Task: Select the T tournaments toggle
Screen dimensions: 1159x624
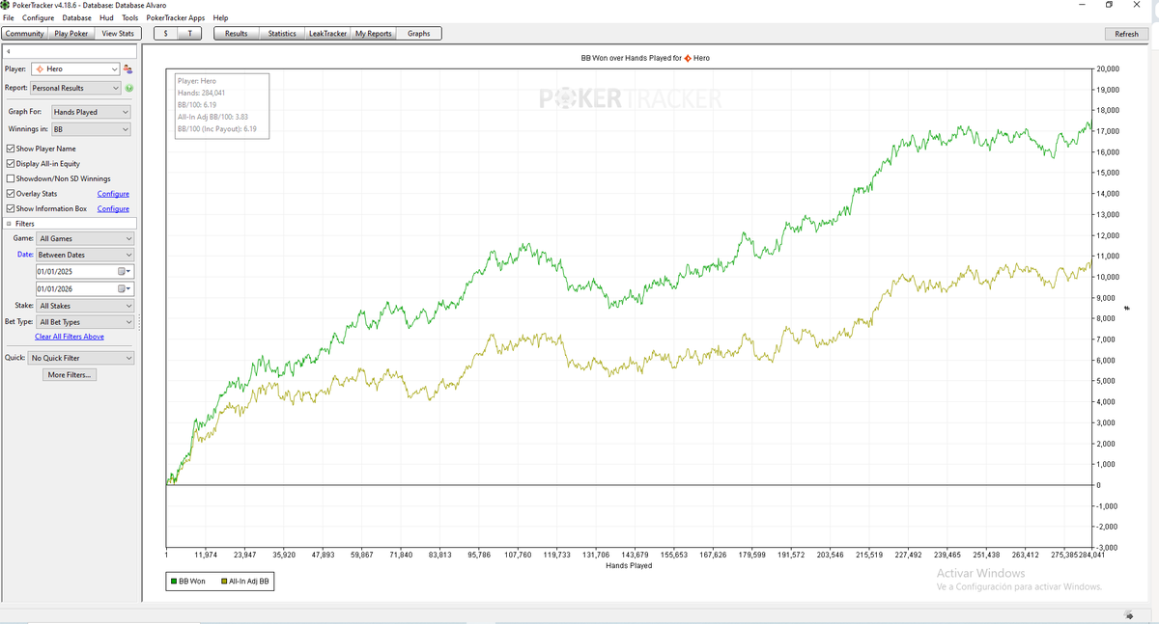Action: pyautogui.click(x=190, y=34)
